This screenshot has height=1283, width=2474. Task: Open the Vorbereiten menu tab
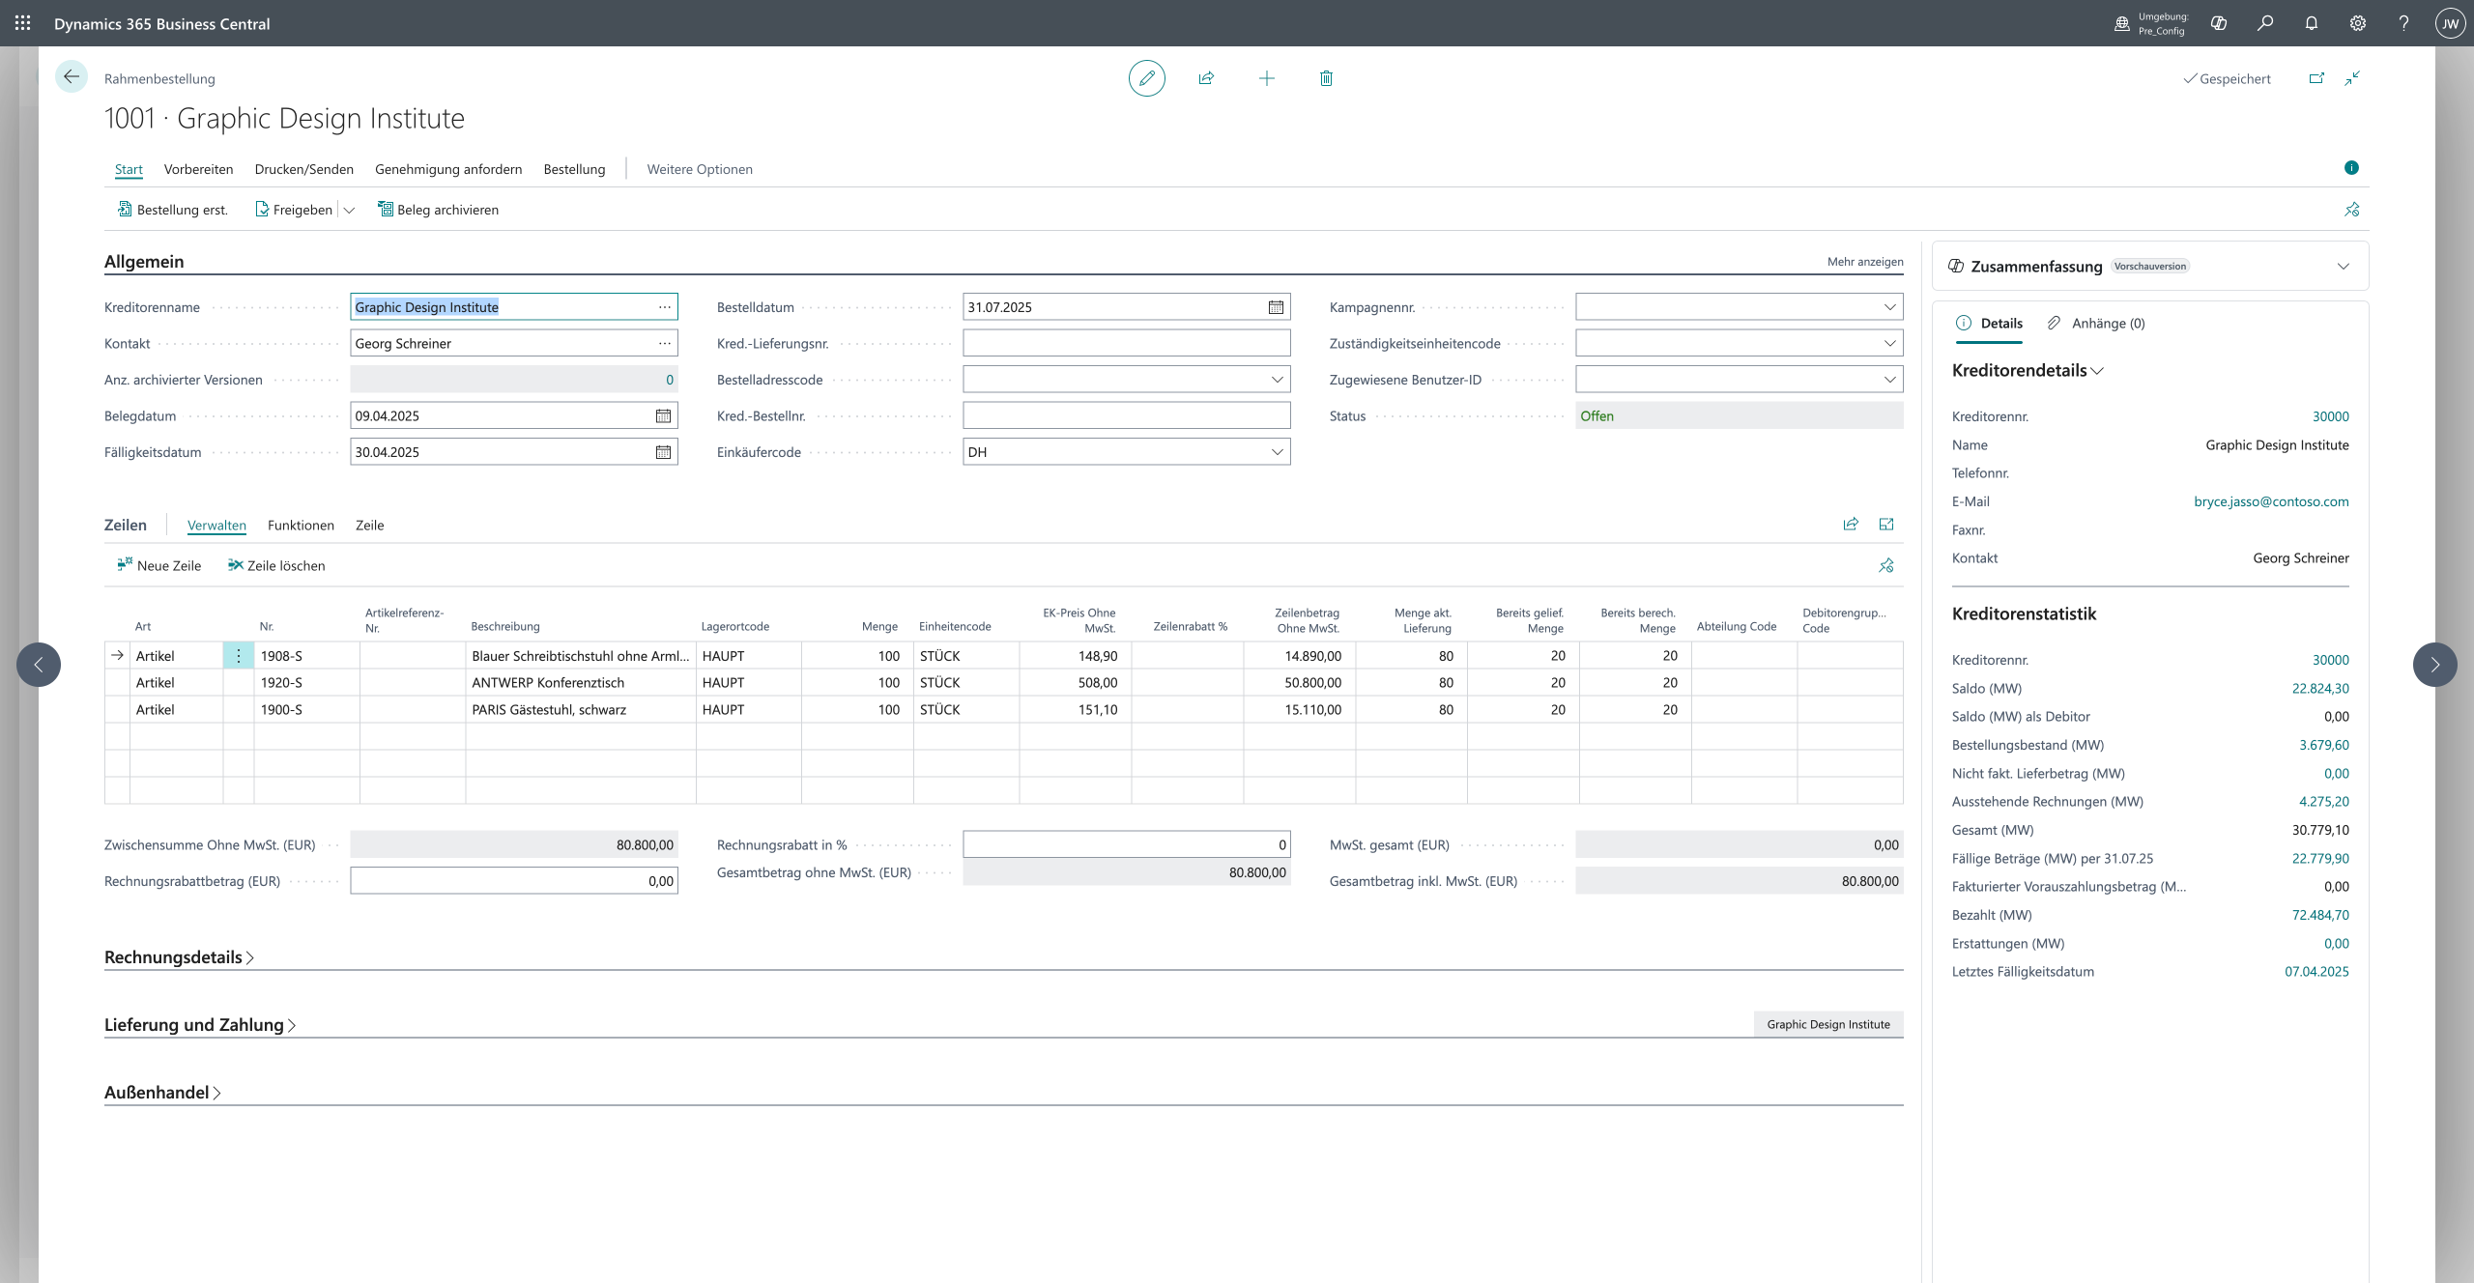(x=198, y=169)
